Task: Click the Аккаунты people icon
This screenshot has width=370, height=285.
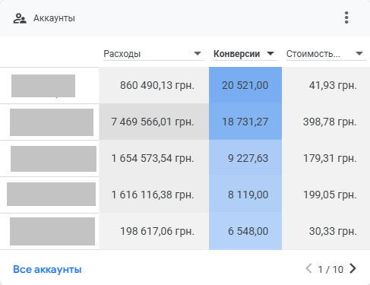Action: click(x=20, y=18)
